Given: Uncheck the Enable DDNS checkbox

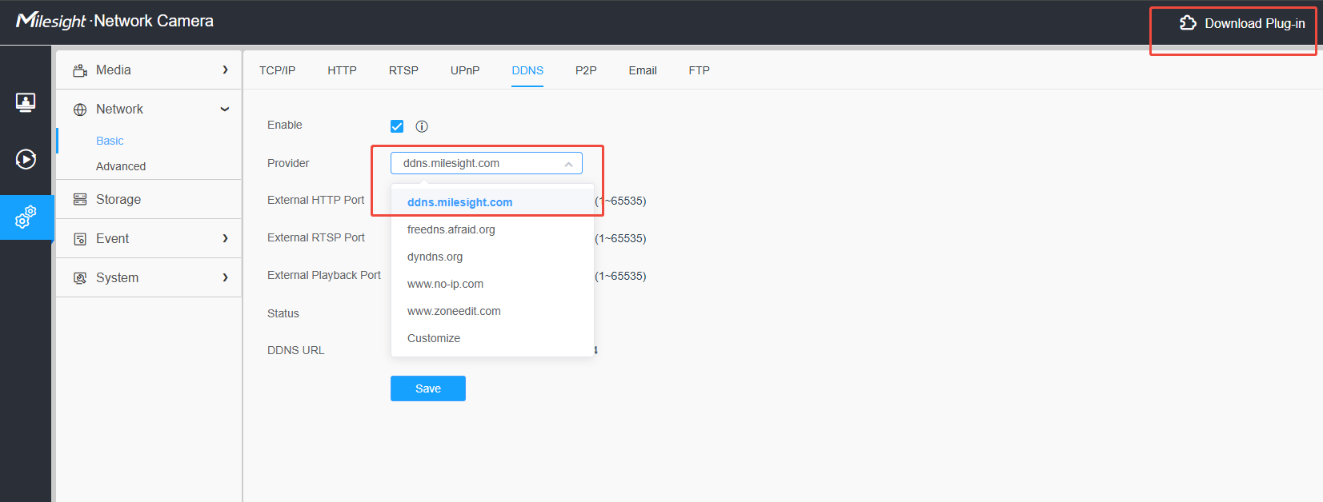Looking at the screenshot, I should [397, 126].
